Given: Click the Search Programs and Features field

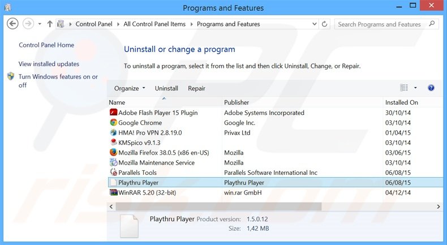Looking at the screenshot, I should coord(379,24).
